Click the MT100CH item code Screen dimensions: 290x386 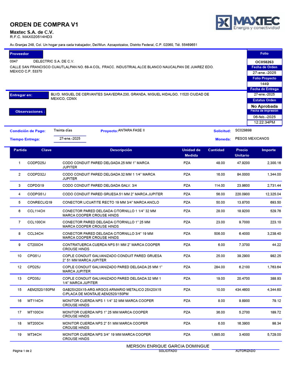point(35,312)
